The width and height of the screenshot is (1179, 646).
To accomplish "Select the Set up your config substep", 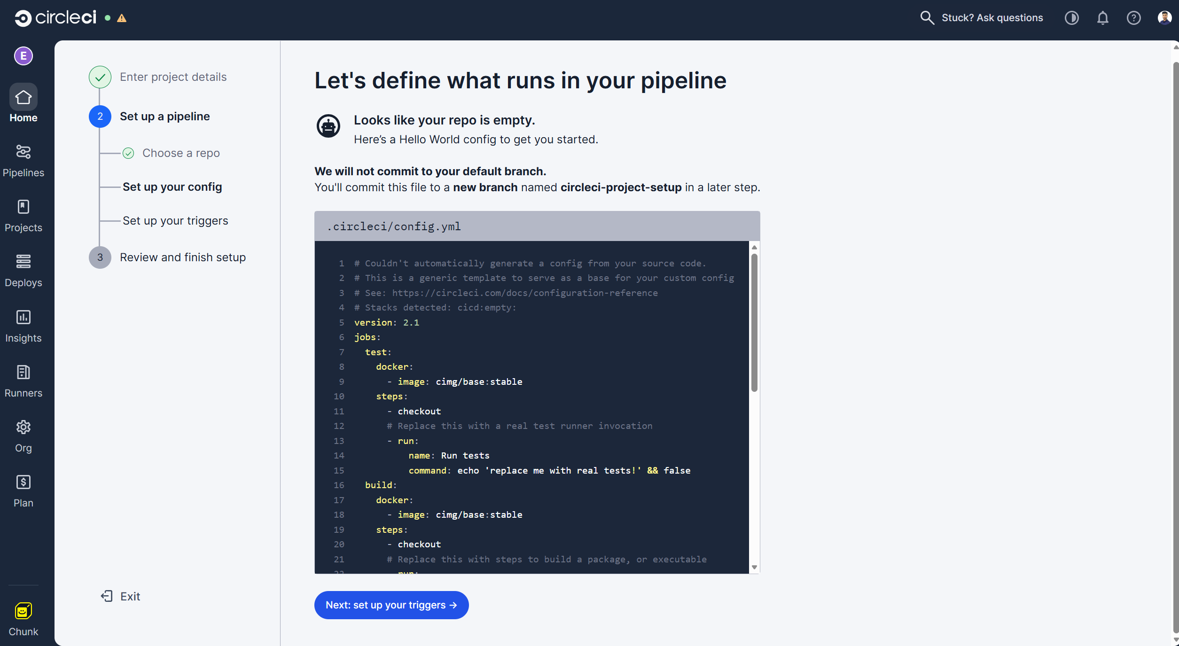I will pyautogui.click(x=172, y=187).
